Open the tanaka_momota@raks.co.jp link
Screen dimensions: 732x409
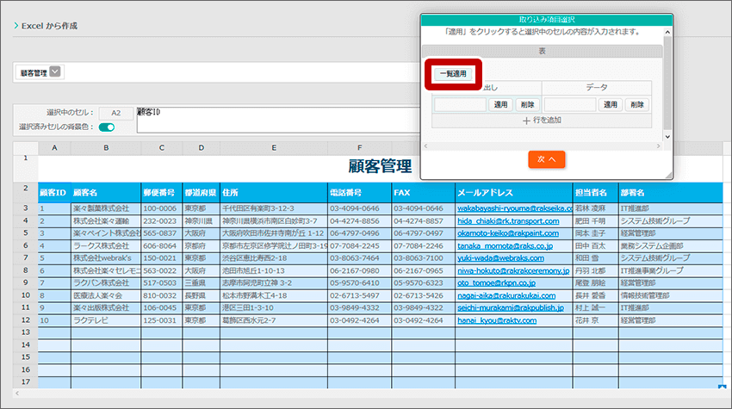coord(505,245)
